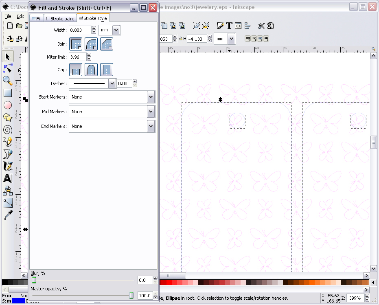Select the Text tool in the toolbox
The image size is (379, 305).
[7, 178]
